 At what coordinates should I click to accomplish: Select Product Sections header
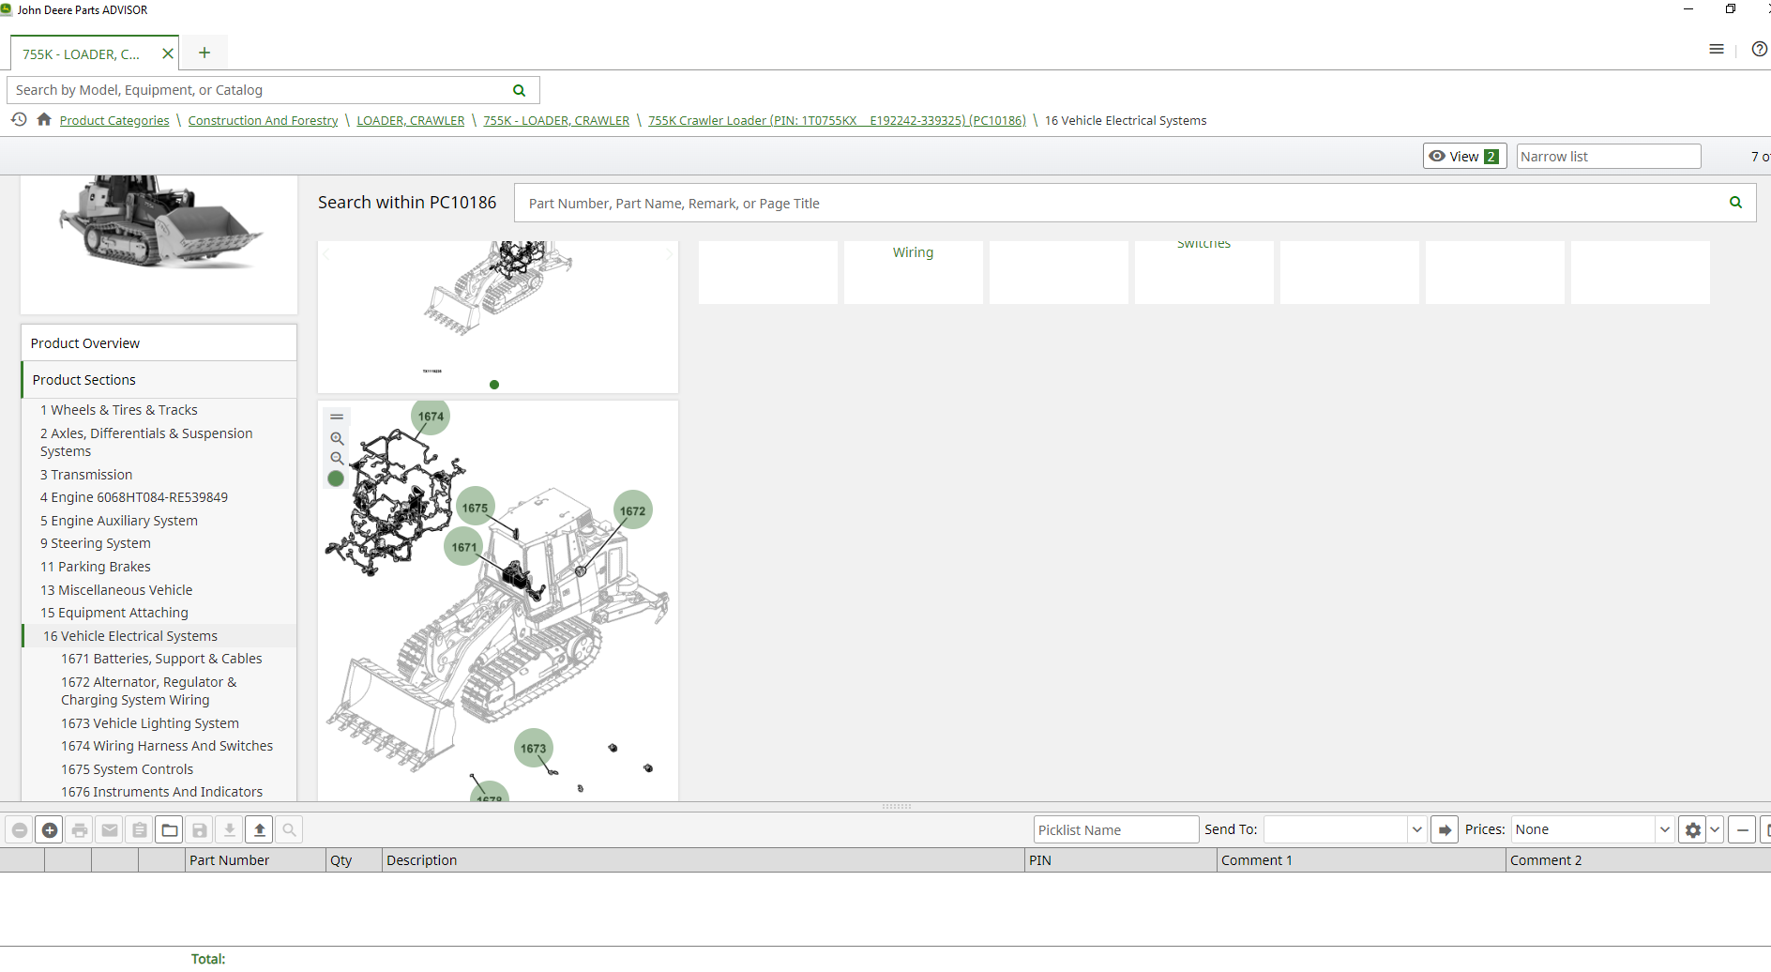(x=159, y=380)
